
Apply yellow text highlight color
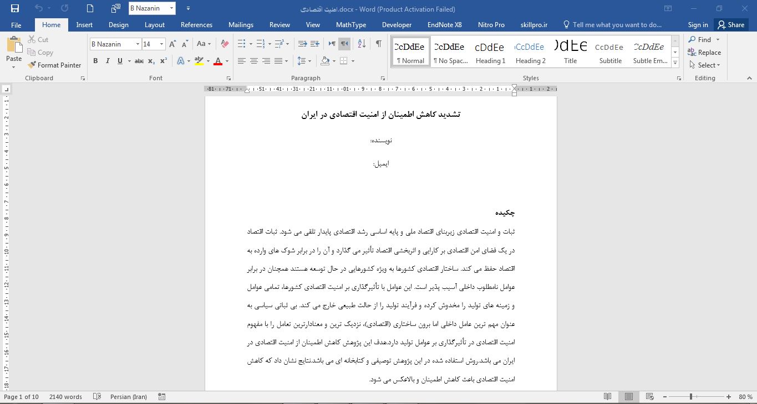click(199, 61)
